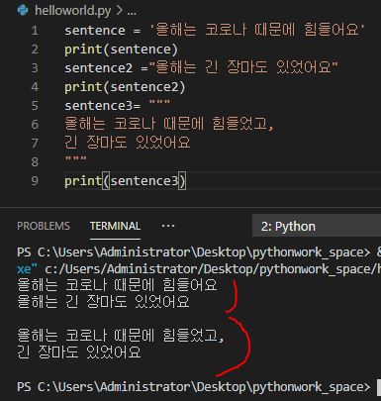Click the closing triple quotes on line 8

point(75,159)
